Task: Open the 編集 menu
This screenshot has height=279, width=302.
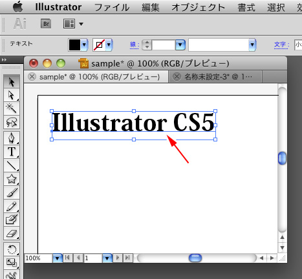Action: tap(151, 8)
